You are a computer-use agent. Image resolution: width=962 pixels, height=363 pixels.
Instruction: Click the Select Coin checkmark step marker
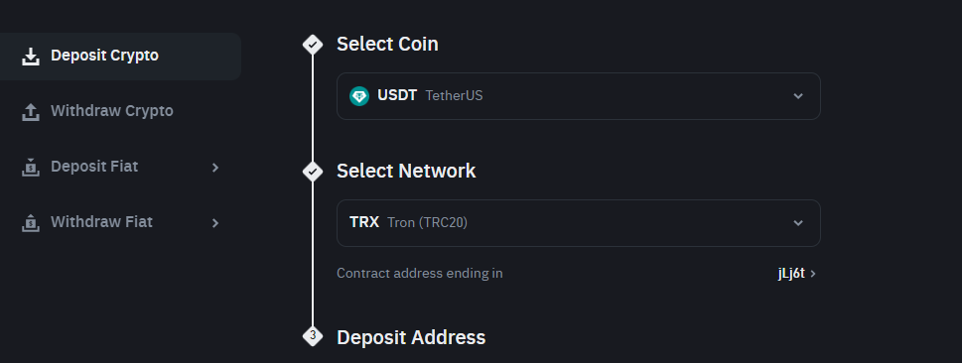(313, 45)
